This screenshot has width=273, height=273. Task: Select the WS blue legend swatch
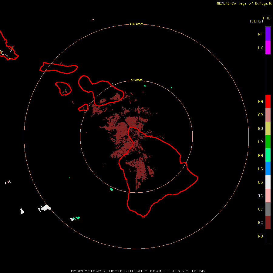[x=268, y=169]
